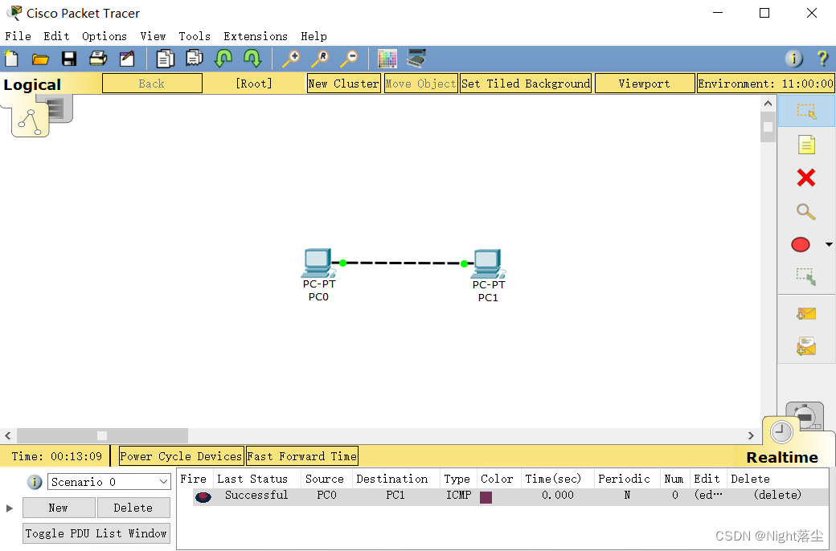Zoom out with the minus magnifier
This screenshot has height=551, width=836.
(x=349, y=58)
